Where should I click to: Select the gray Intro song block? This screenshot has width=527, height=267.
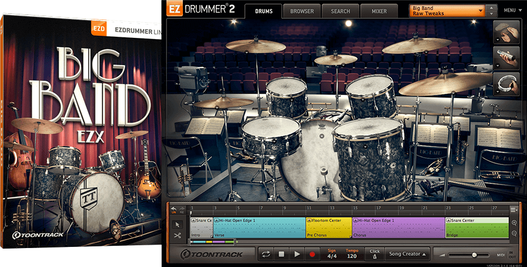tap(201, 228)
